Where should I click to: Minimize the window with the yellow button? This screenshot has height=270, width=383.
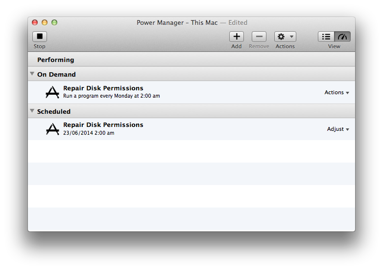tap(45, 22)
